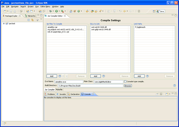Open the External Tools dropdown arrow
The width and height of the screenshot is (179, 127).
65,11
